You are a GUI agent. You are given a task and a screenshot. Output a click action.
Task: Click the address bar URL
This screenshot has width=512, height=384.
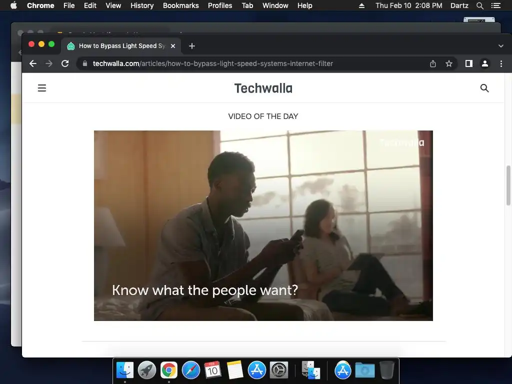point(213,63)
